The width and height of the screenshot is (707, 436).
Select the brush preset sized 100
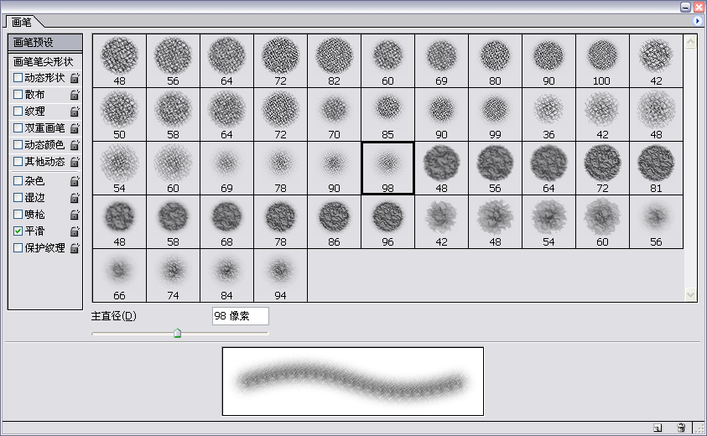click(602, 61)
